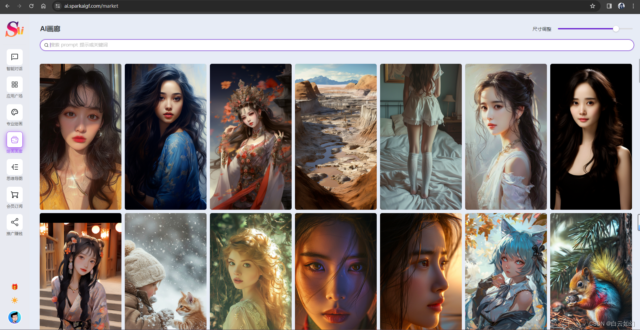Toggle the sun light-mode theme icon

15,300
